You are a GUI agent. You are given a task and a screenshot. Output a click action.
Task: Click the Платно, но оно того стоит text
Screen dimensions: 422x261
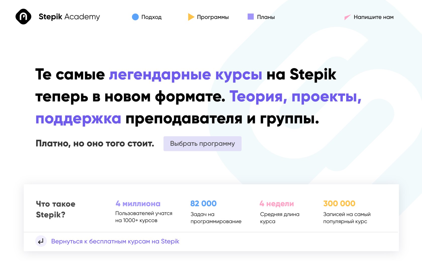95,144
